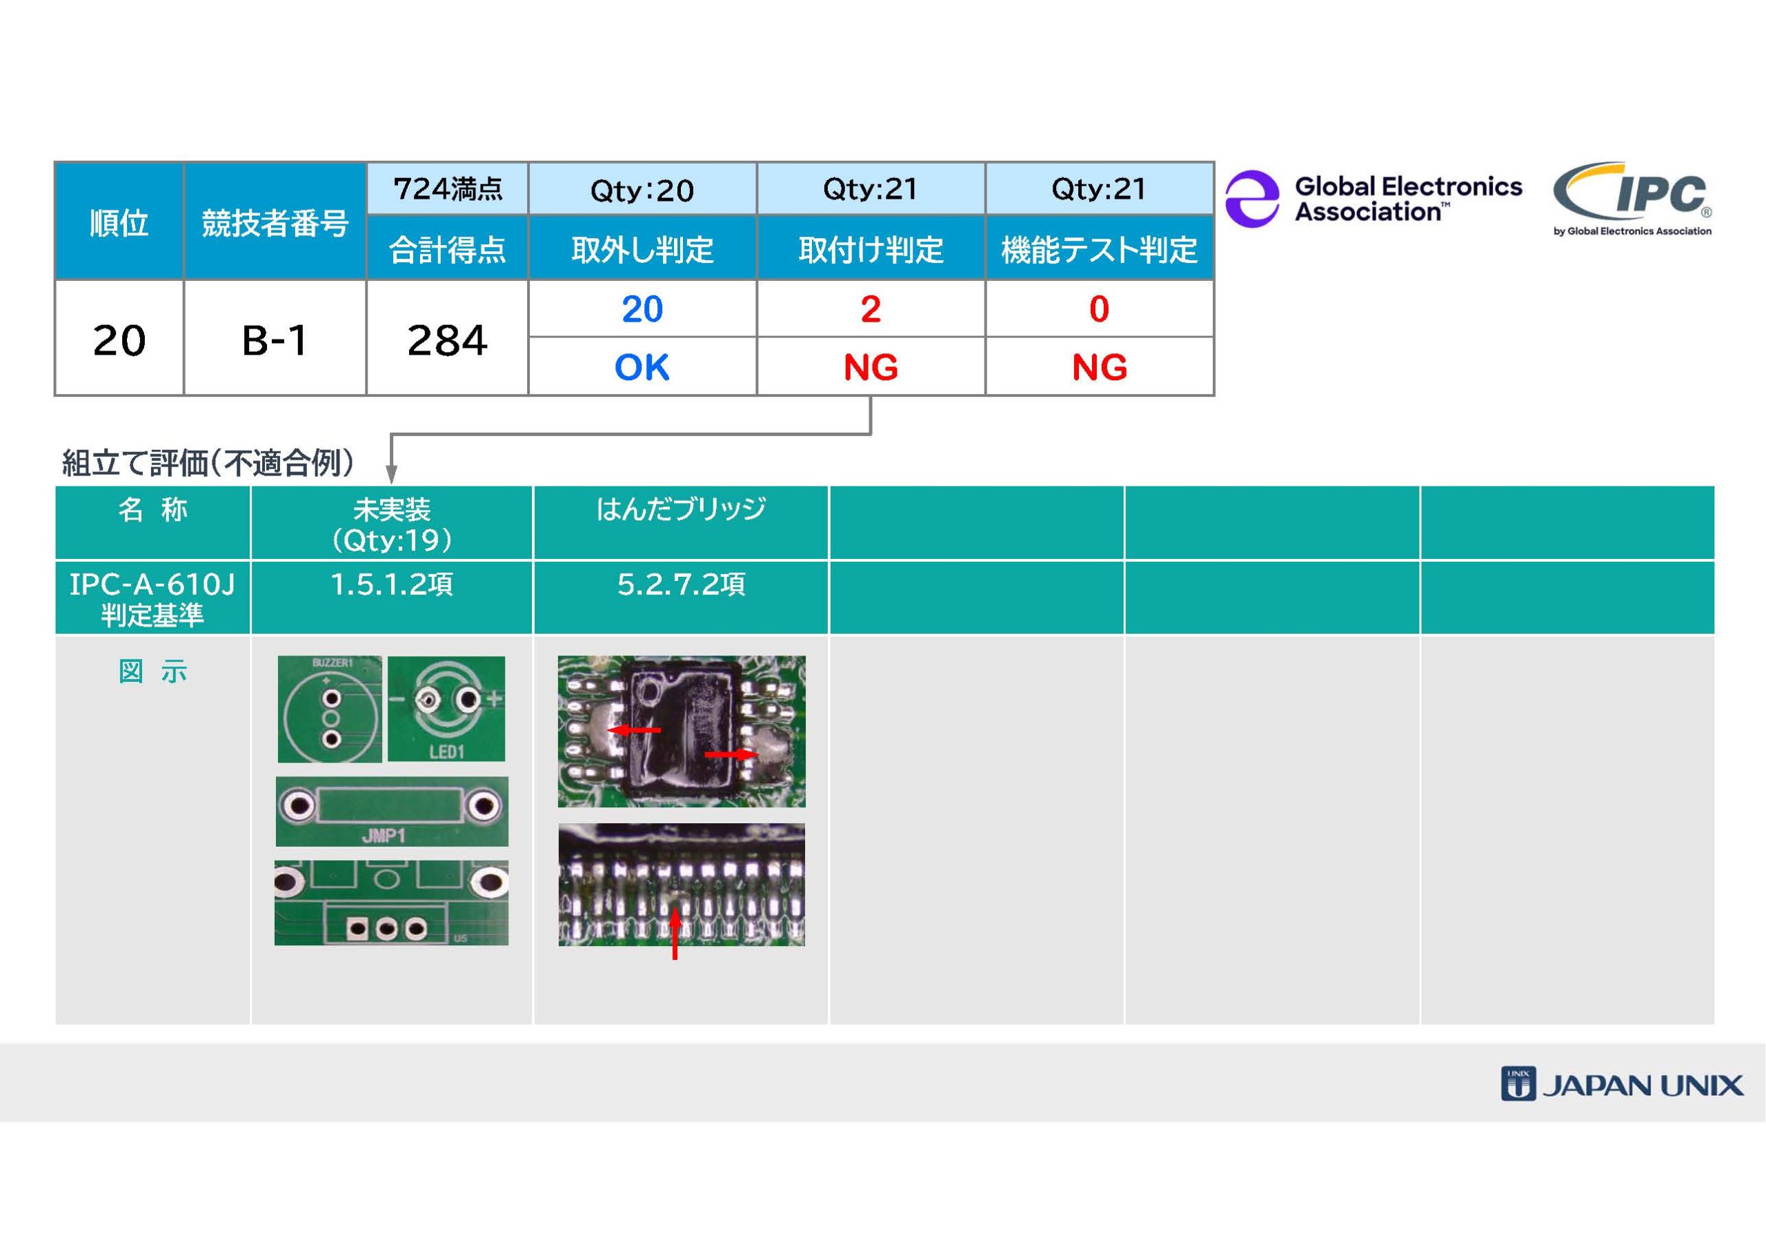The image size is (1766, 1249).
Task: Click the solder bridge chip photo
Action: pos(682,731)
